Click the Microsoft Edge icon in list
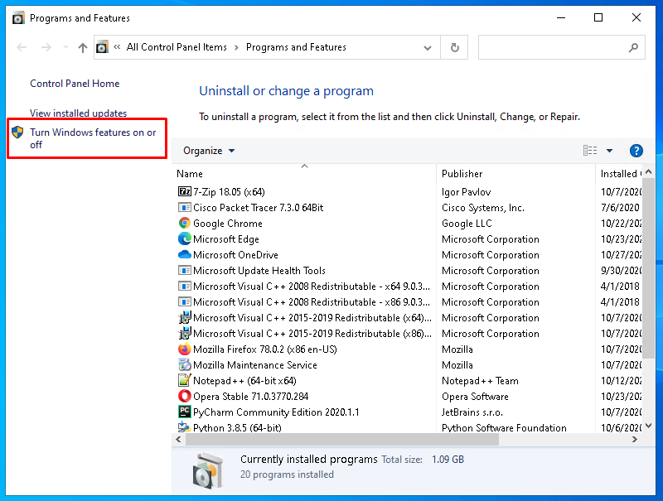This screenshot has width=663, height=501. coord(184,238)
